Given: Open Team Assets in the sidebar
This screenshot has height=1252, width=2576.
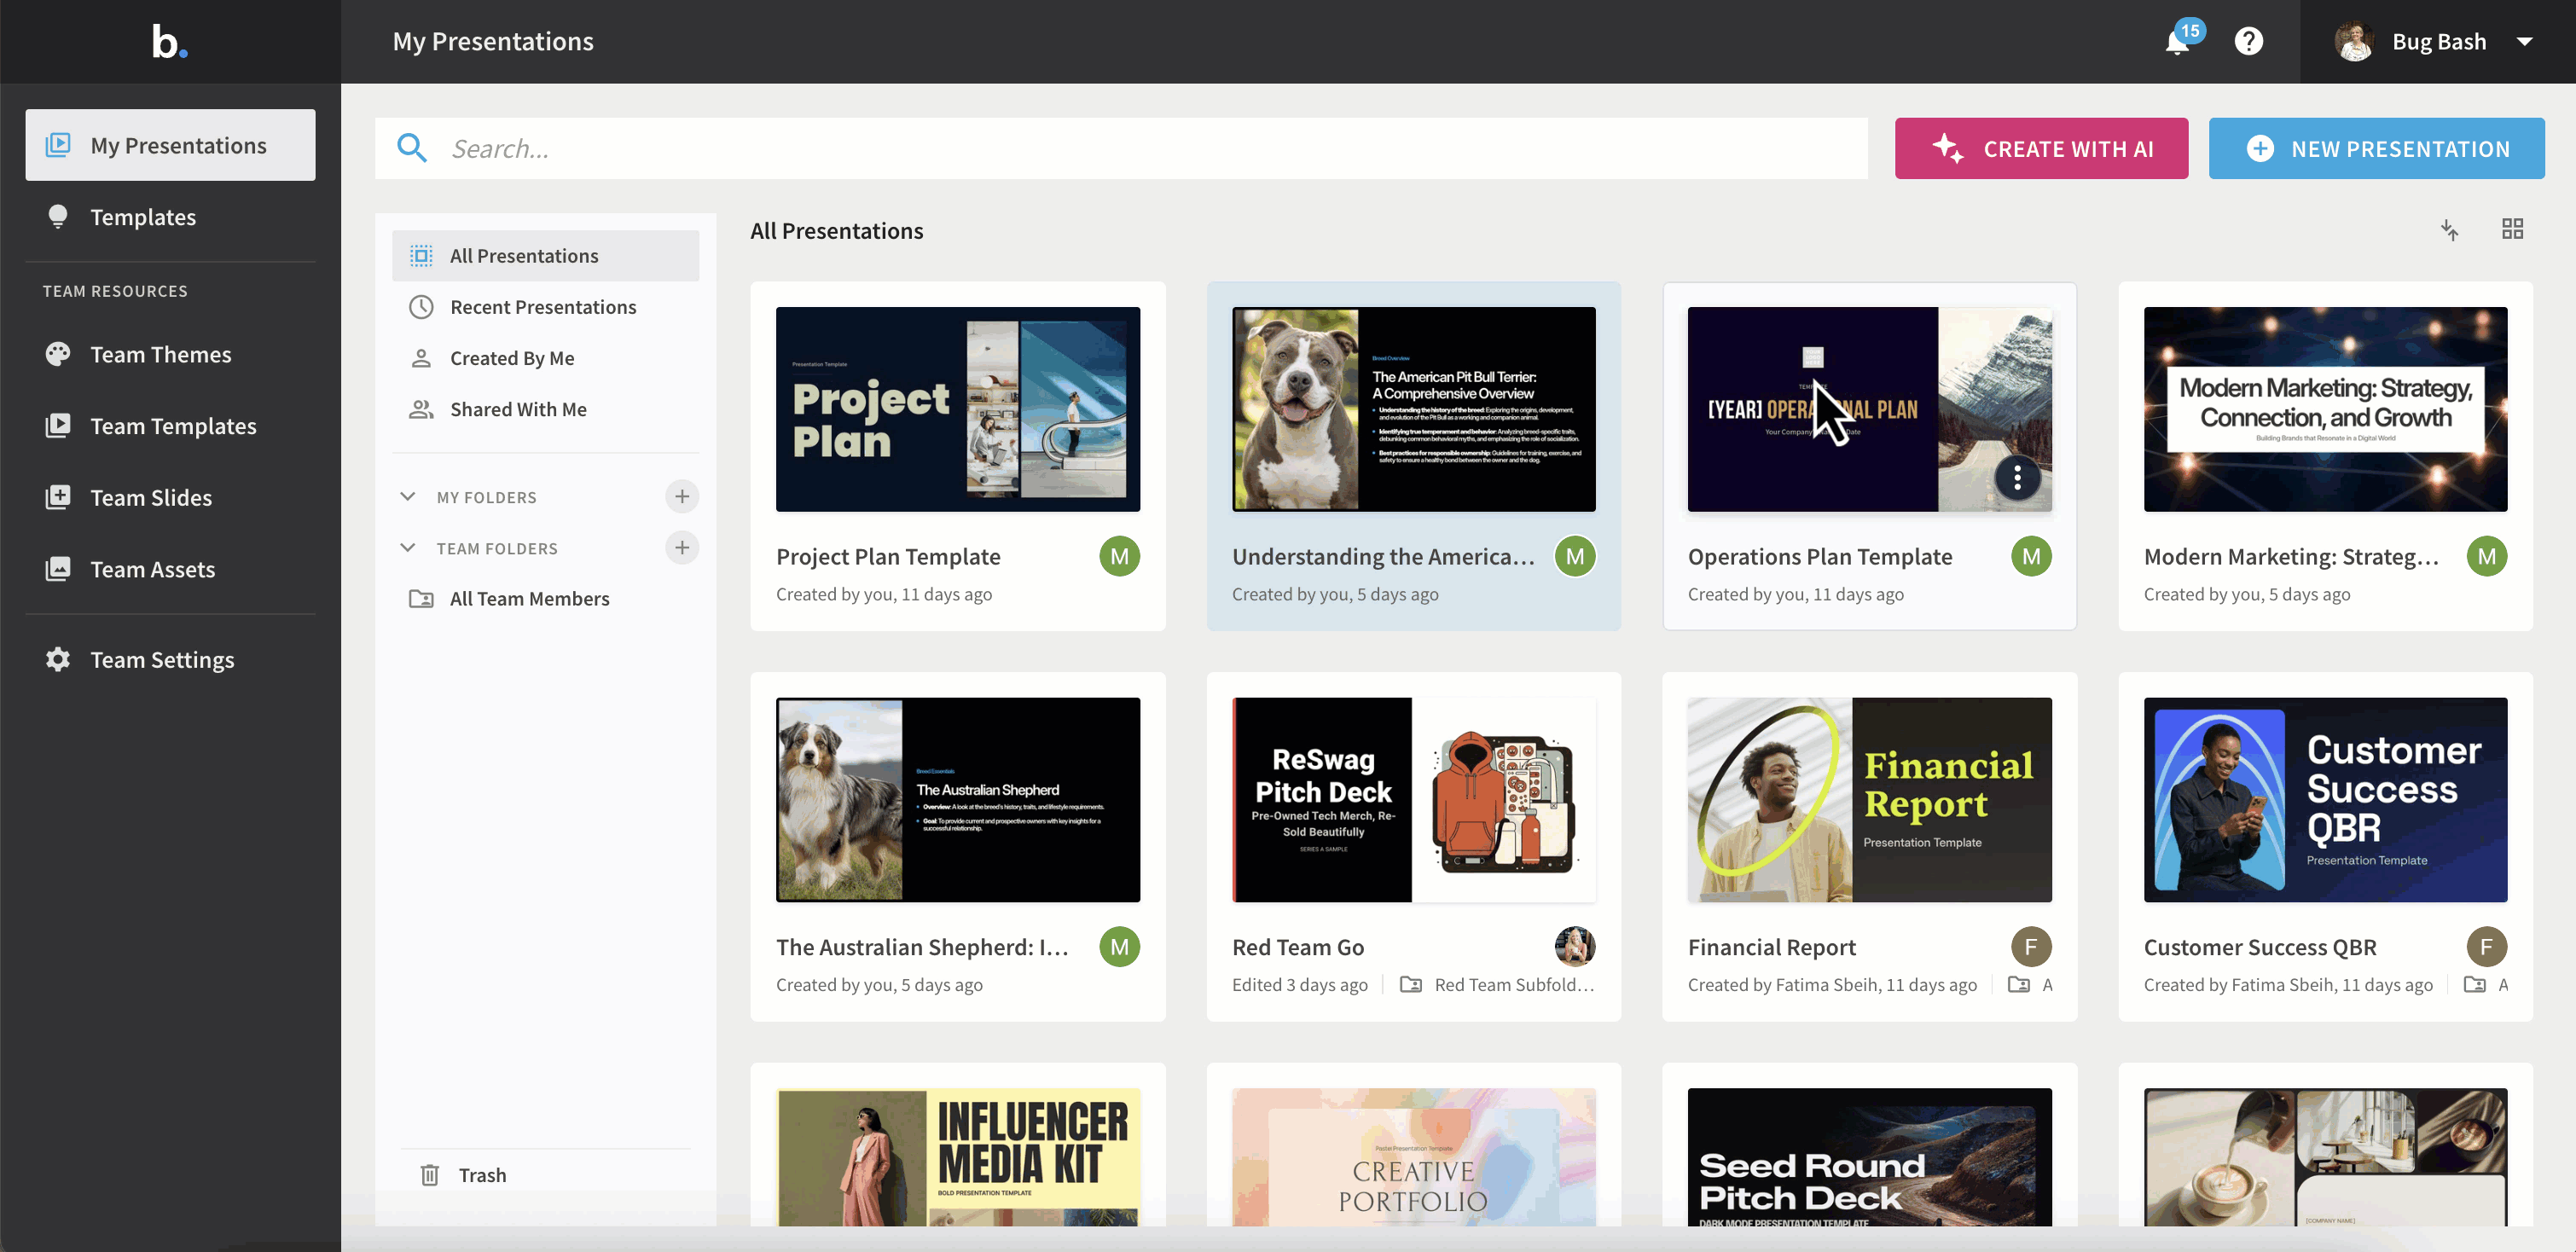Looking at the screenshot, I should (170, 569).
